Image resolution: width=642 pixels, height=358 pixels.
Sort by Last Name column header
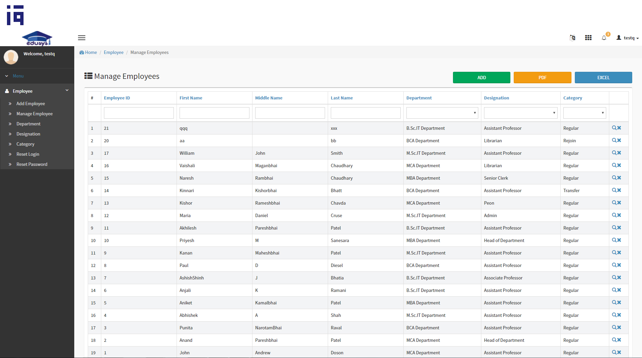(342, 98)
